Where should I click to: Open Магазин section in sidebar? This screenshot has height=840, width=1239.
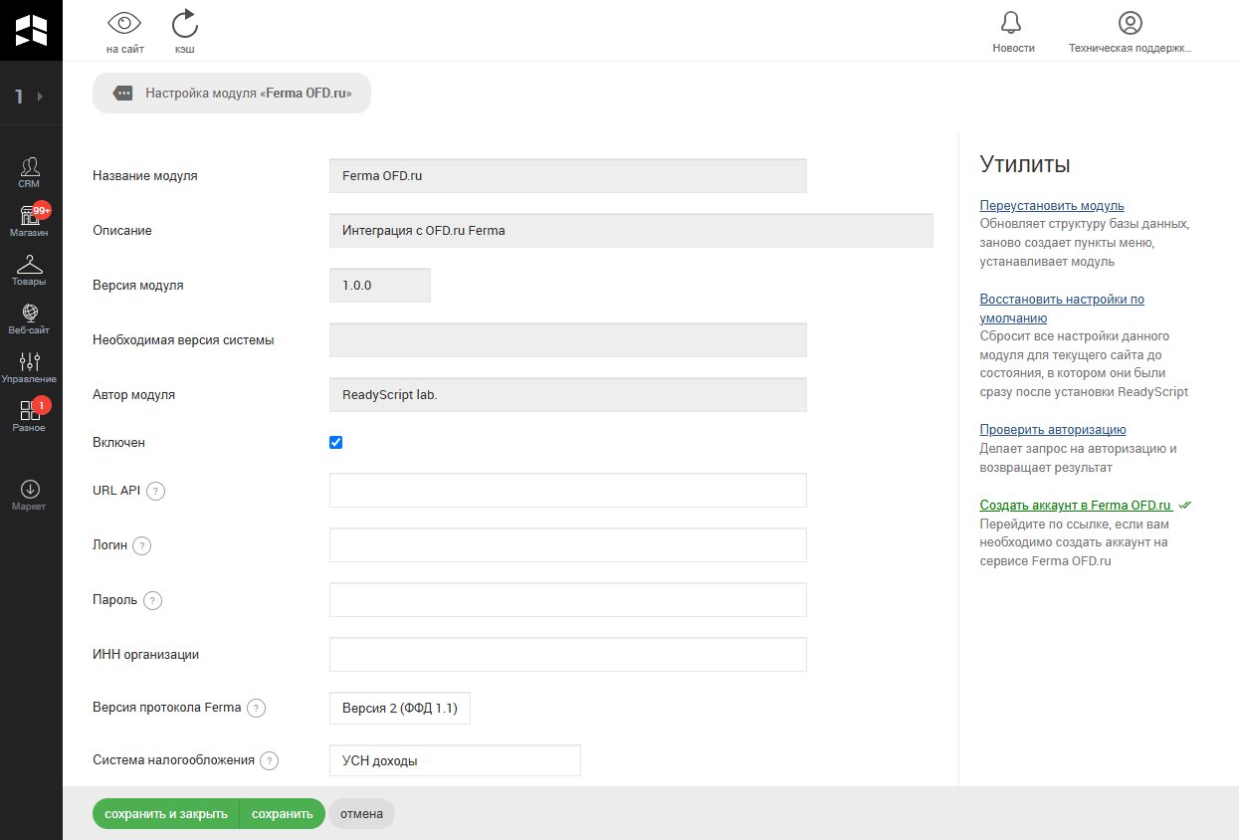point(30,221)
